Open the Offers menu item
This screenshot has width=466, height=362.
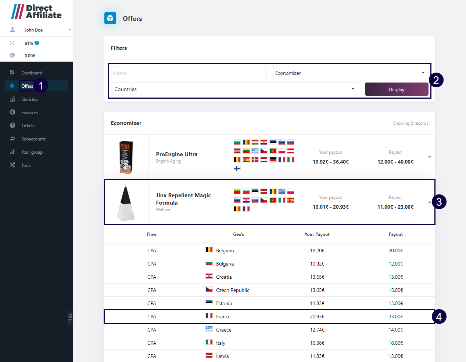pos(27,86)
